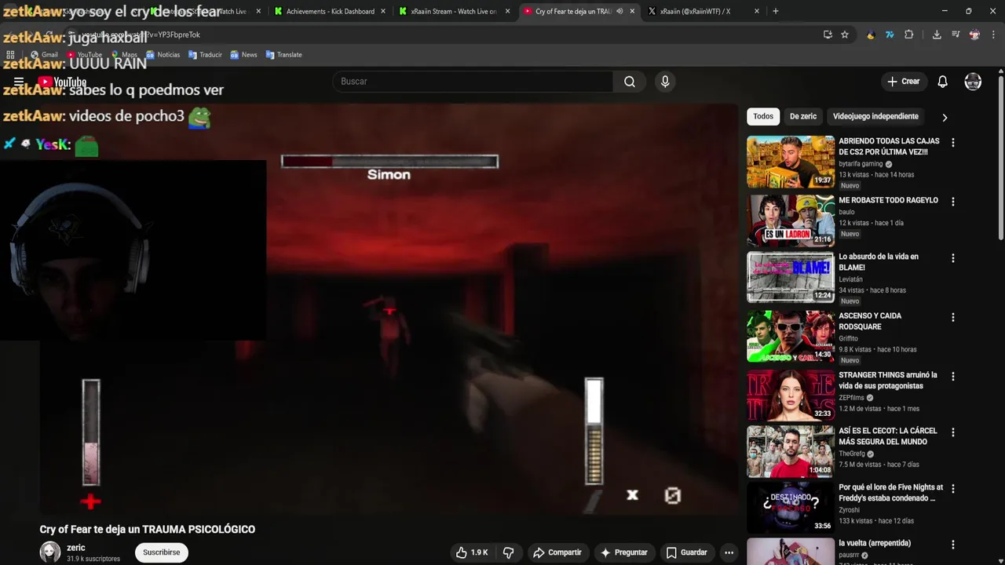The image size is (1005, 565).
Task: Click the install-app icon in the address bar
Action: point(828,35)
